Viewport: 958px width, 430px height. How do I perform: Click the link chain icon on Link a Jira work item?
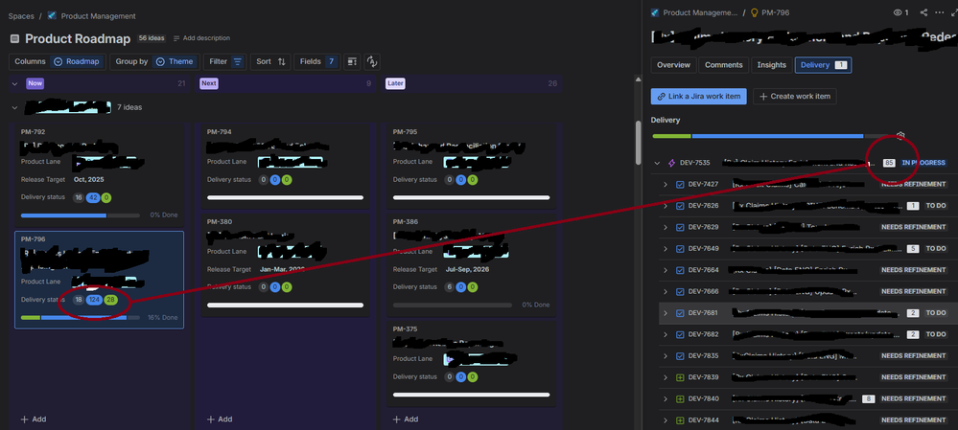[x=662, y=97]
